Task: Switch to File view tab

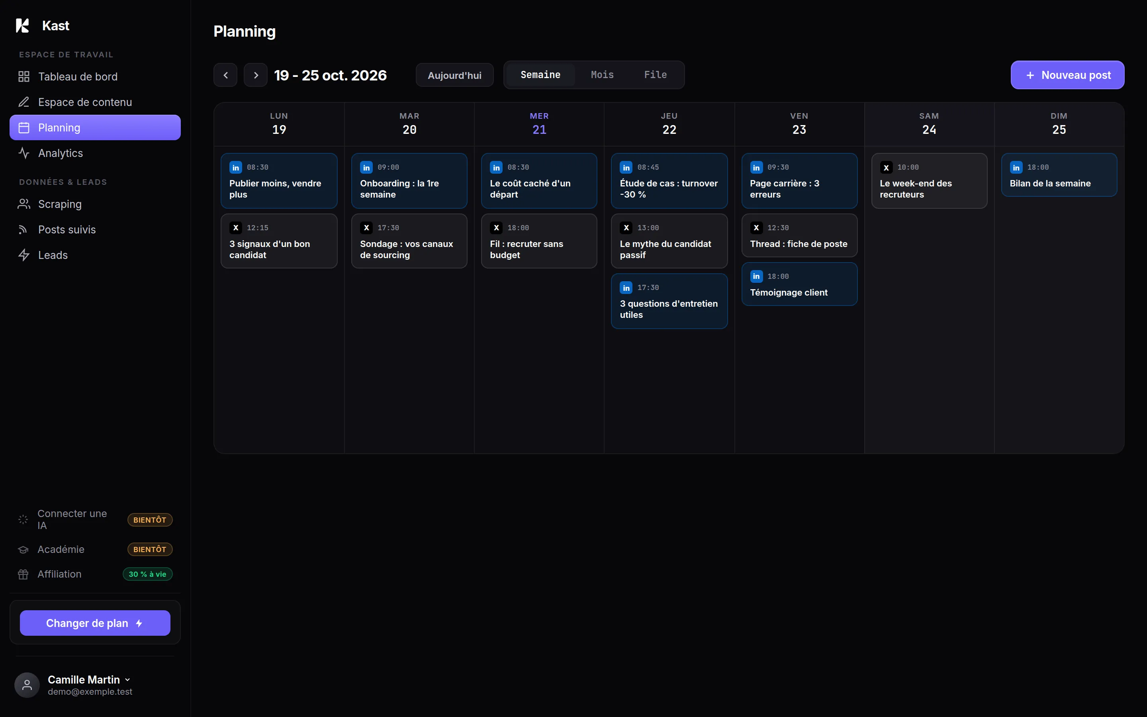Action: [655, 75]
